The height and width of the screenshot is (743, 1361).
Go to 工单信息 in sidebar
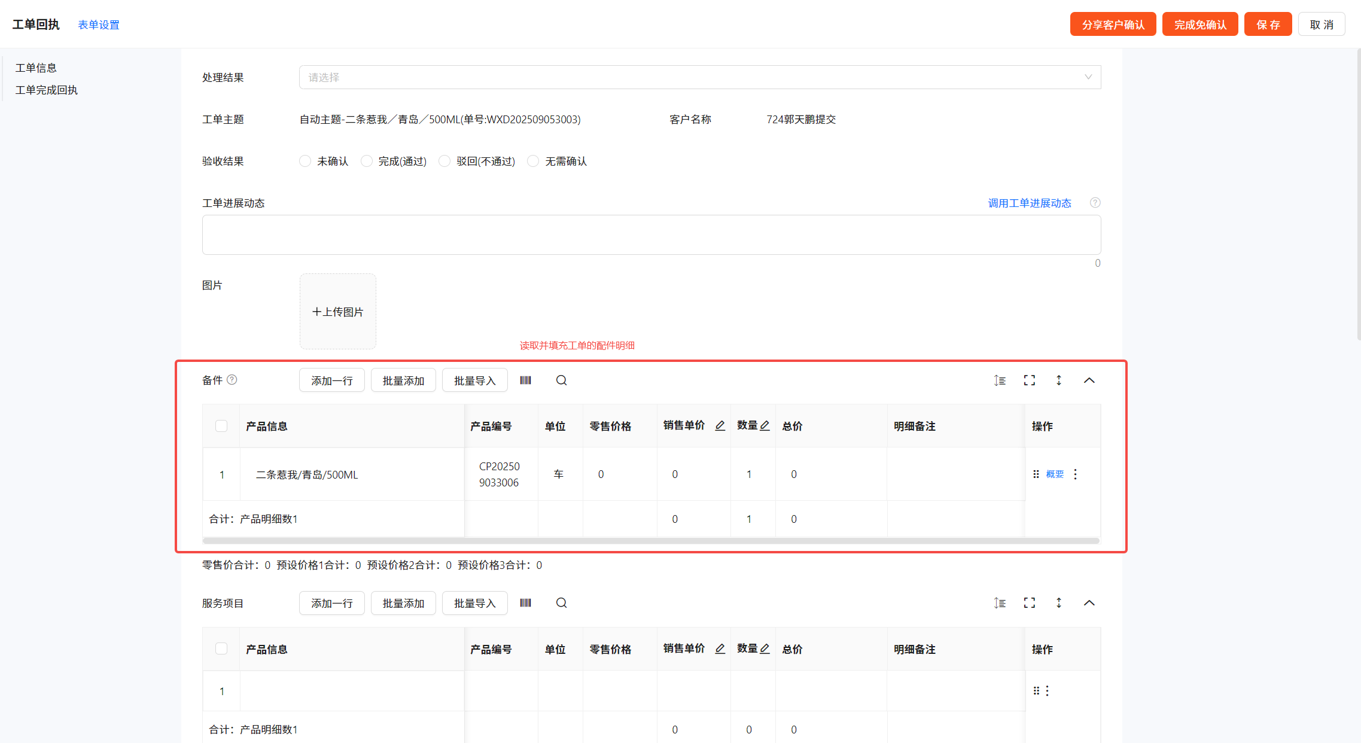coord(36,68)
